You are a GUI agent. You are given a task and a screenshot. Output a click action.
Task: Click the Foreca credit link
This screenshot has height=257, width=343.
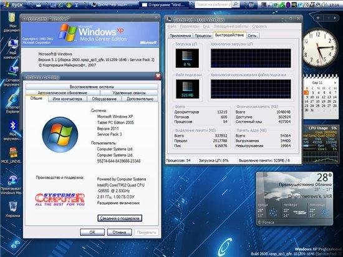(266, 223)
